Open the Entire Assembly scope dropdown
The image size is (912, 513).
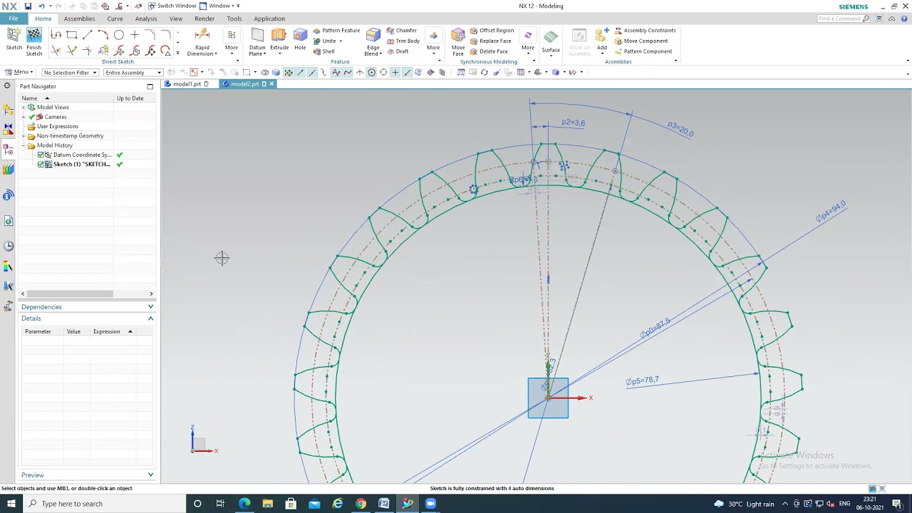coord(133,72)
